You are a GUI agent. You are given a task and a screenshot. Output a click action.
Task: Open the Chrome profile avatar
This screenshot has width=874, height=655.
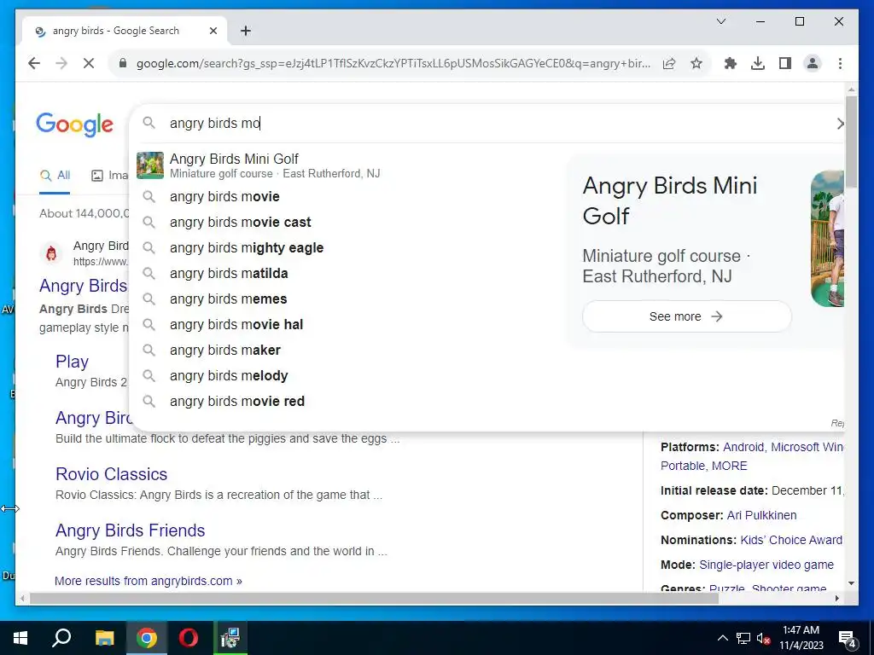click(x=813, y=63)
